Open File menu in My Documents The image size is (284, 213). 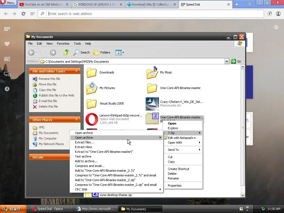click(30, 44)
